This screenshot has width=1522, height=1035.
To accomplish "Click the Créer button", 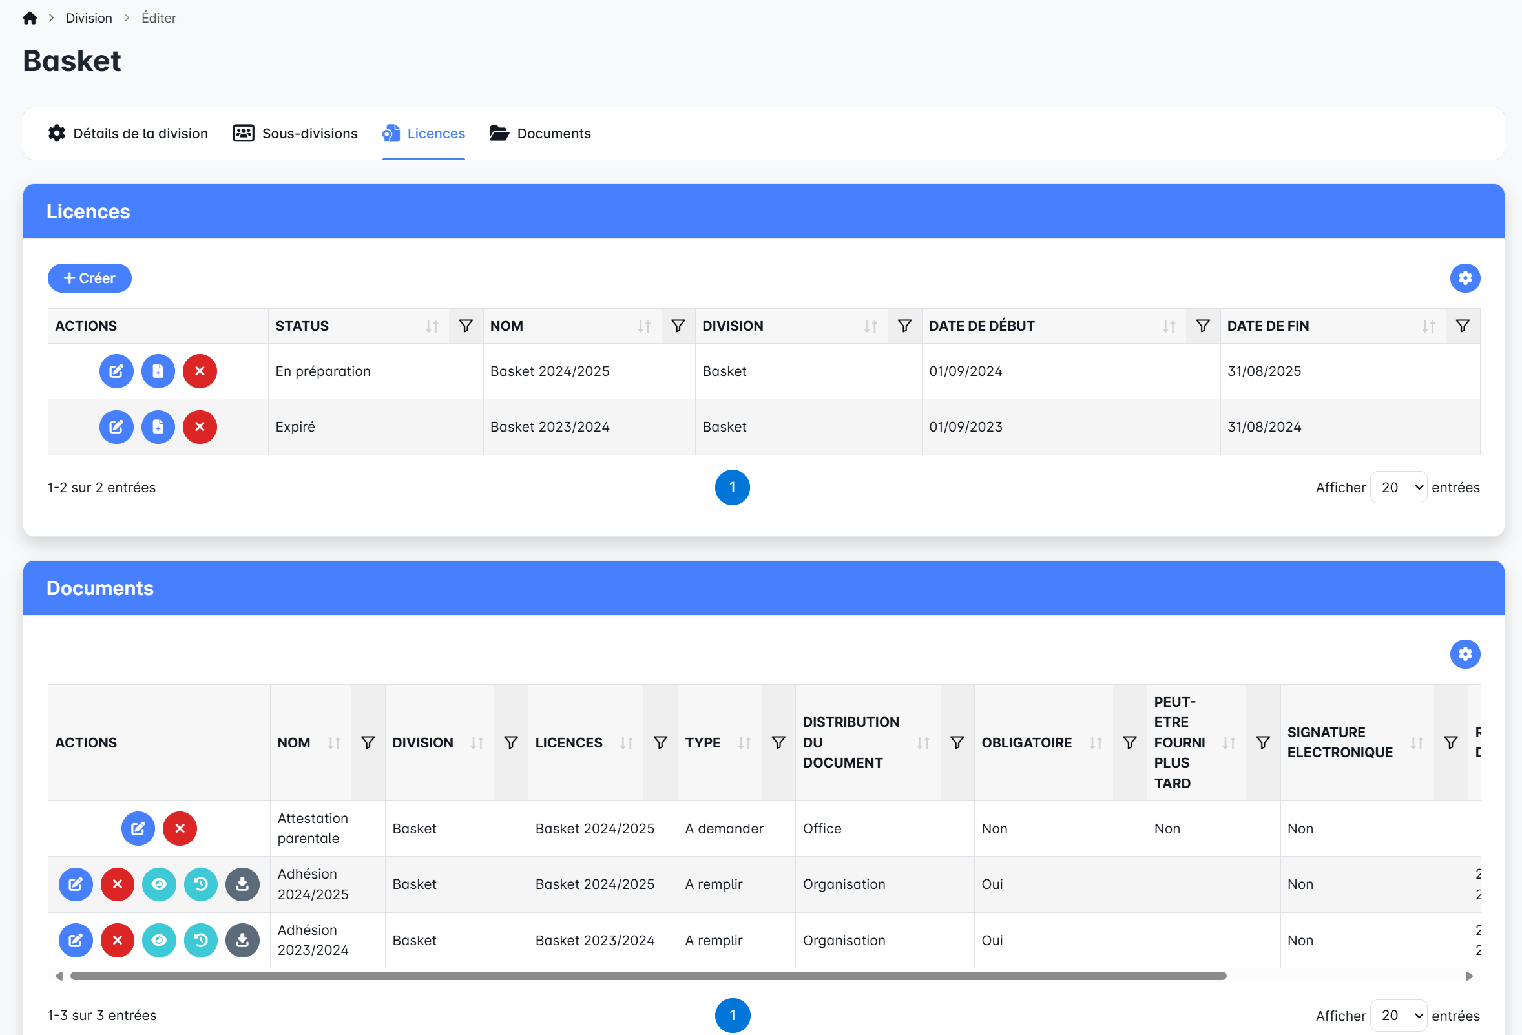I will point(90,278).
